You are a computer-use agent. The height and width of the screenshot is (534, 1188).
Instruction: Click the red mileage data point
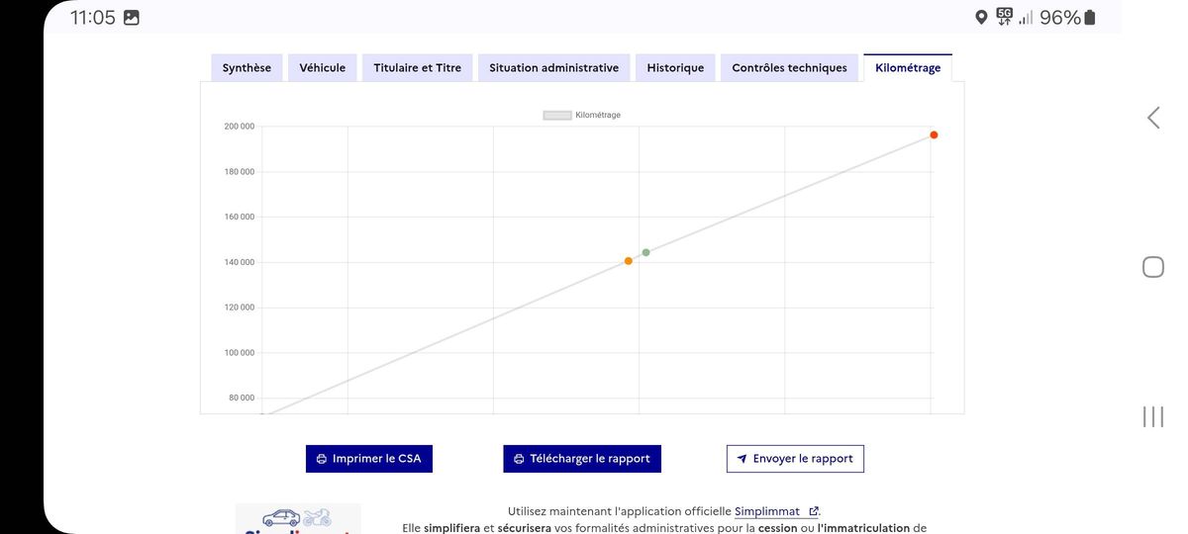pyautogui.click(x=934, y=135)
